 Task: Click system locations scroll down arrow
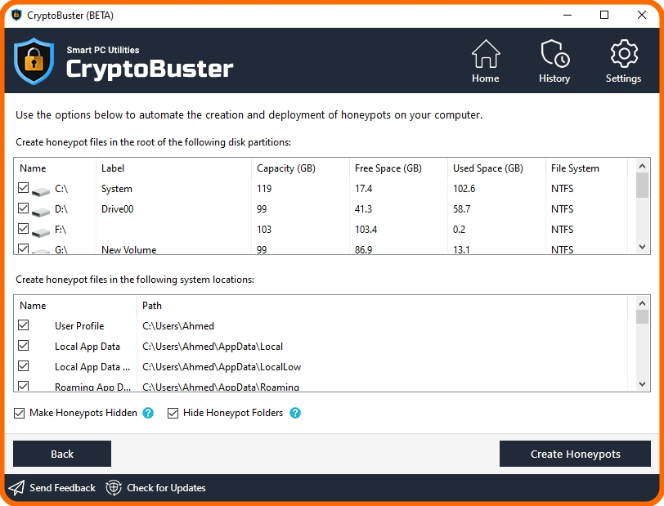tap(643, 384)
